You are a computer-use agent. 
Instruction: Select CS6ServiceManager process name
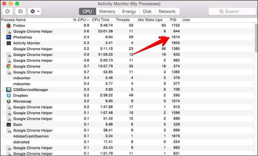pos(31,90)
